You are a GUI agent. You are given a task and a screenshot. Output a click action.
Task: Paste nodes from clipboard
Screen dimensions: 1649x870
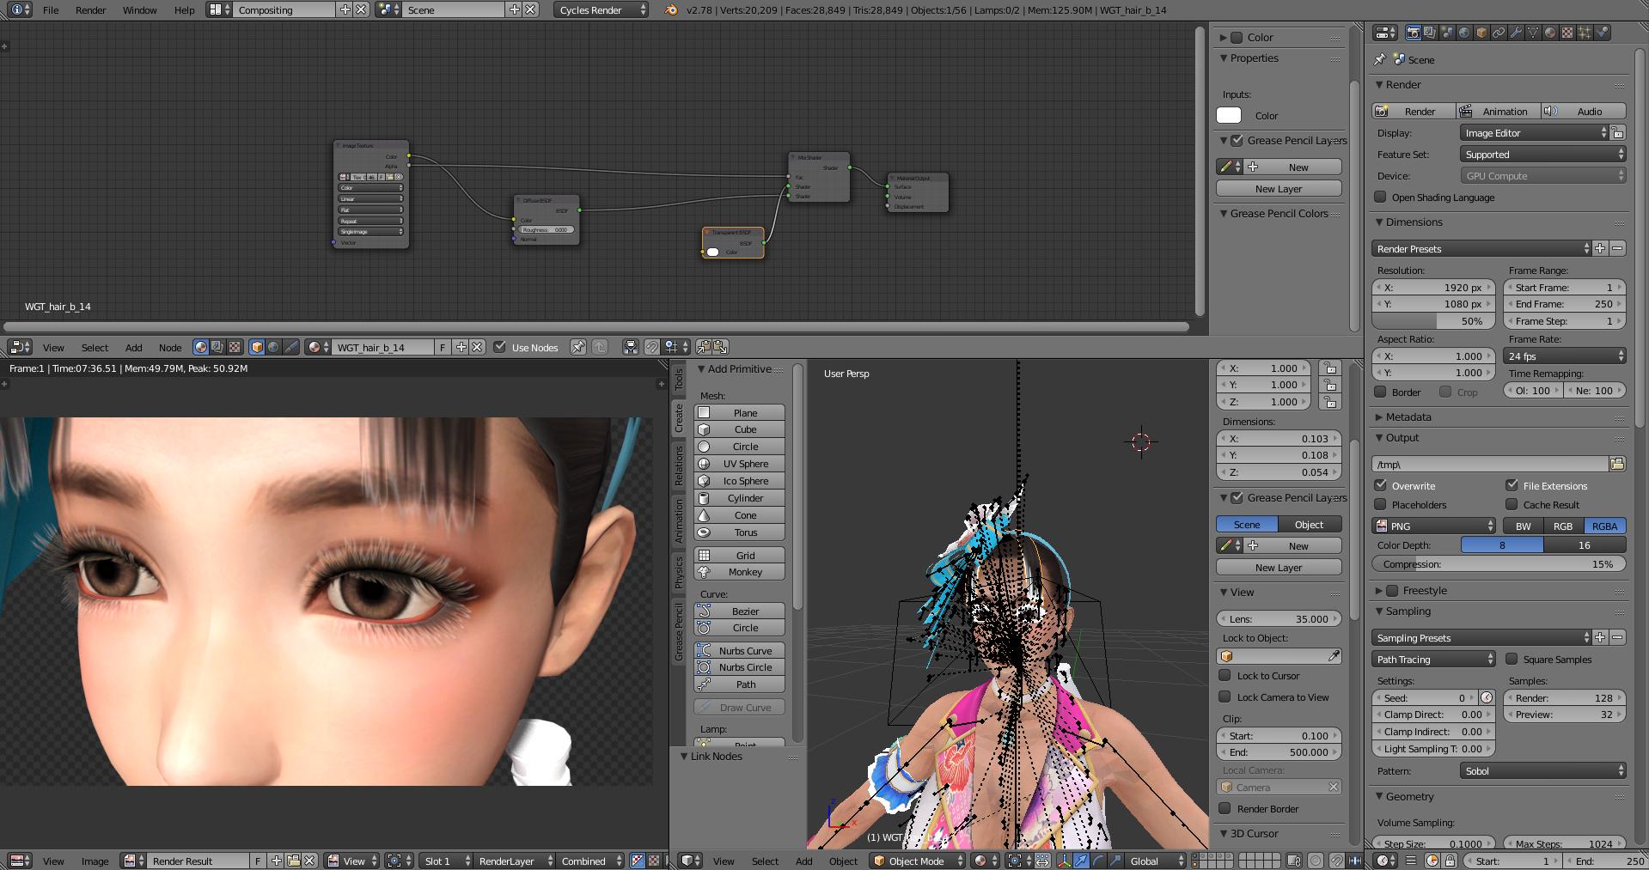720,347
